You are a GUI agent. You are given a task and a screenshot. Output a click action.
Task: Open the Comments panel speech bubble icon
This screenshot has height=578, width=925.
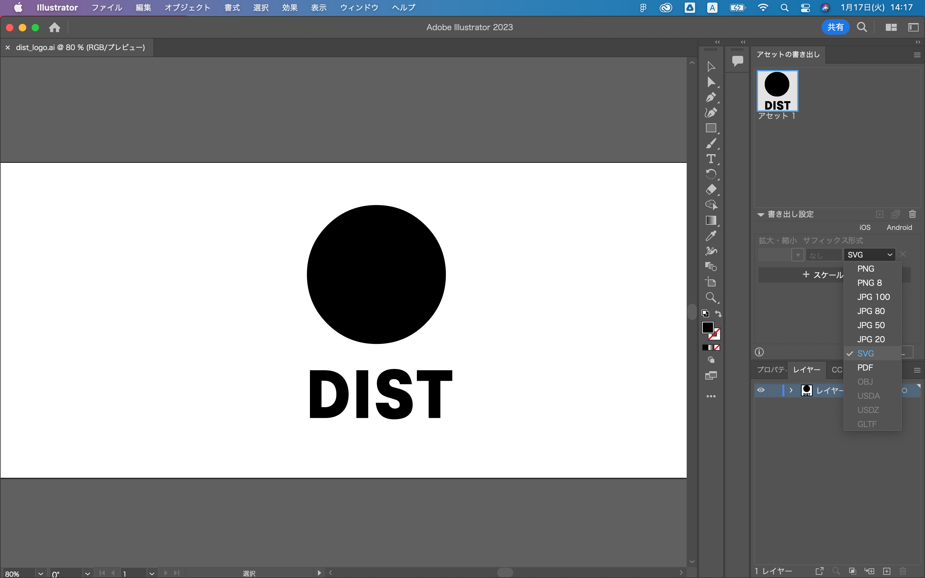(x=737, y=60)
